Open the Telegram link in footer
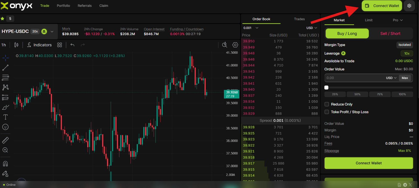419x188 pixels. pyautogui.click(x=405, y=185)
